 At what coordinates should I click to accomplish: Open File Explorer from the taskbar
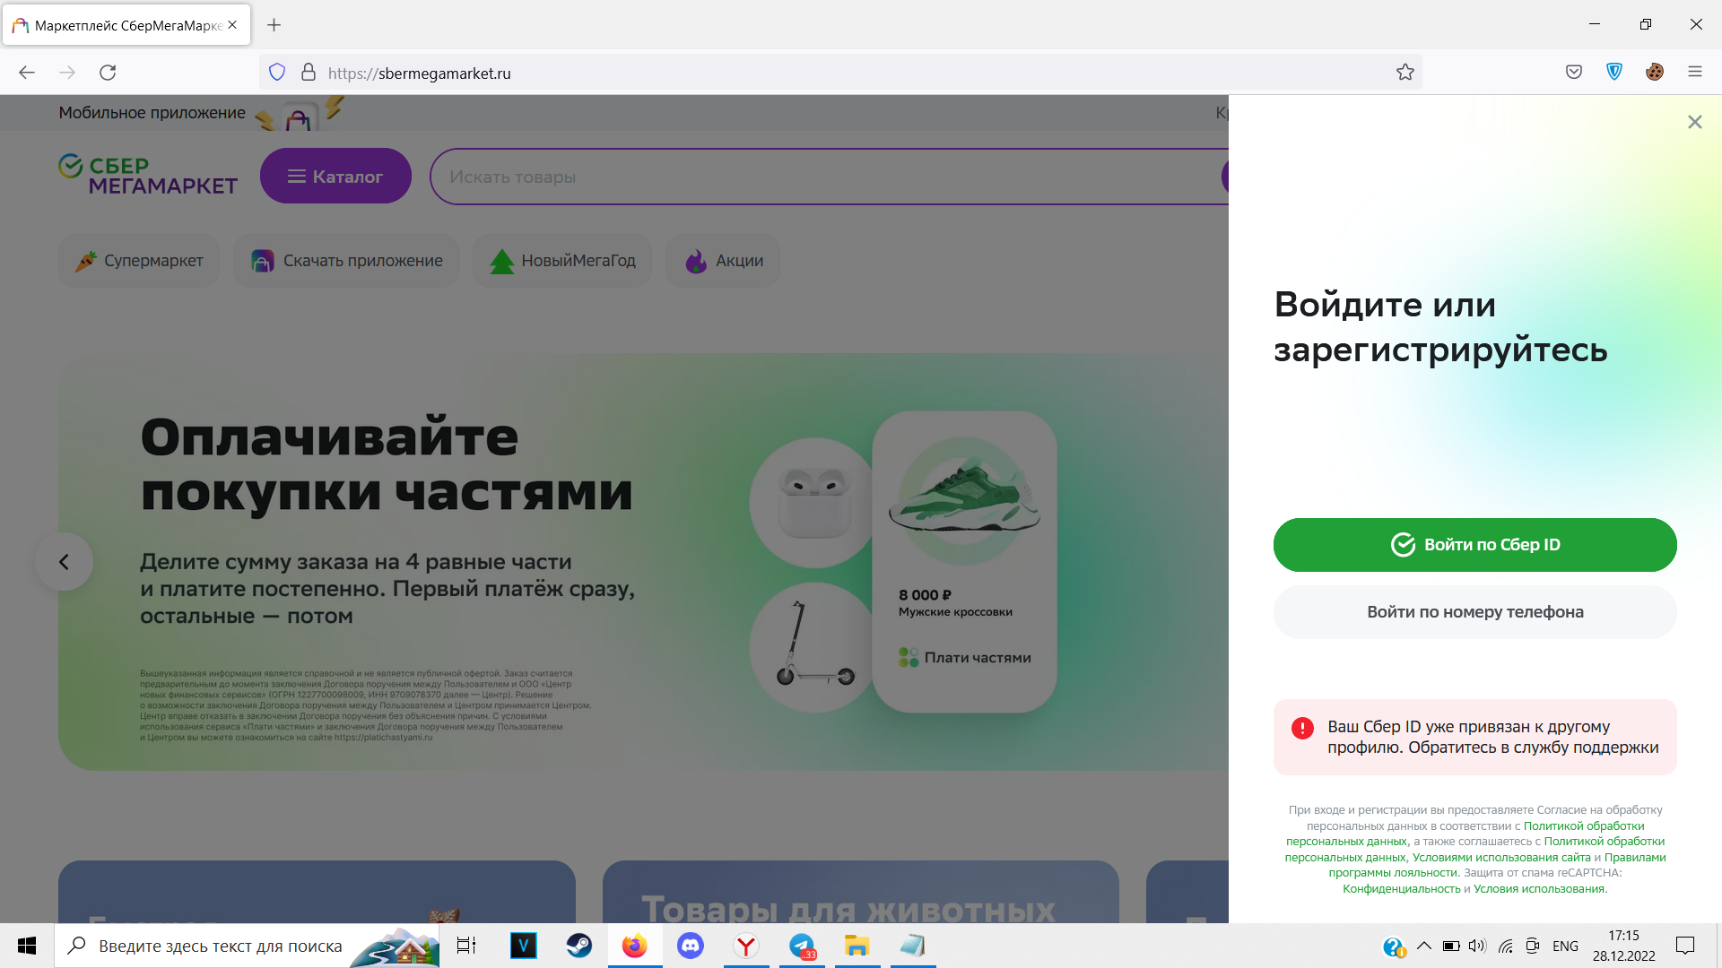(857, 946)
